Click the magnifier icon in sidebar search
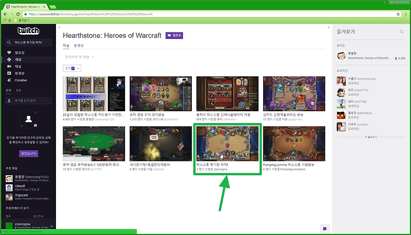The width and height of the screenshot is (411, 235). [9, 42]
